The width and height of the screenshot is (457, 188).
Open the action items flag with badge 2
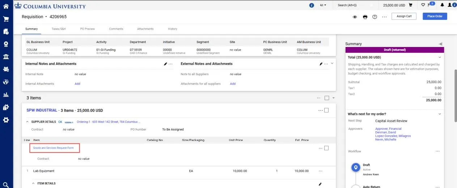coord(431,4)
